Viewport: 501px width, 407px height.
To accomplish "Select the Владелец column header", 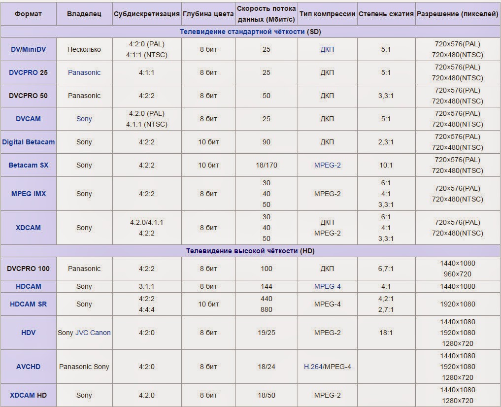I will (84, 14).
